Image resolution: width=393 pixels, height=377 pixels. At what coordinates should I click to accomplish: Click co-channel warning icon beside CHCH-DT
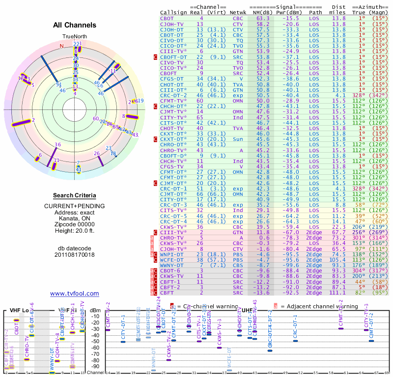[x=156, y=106]
